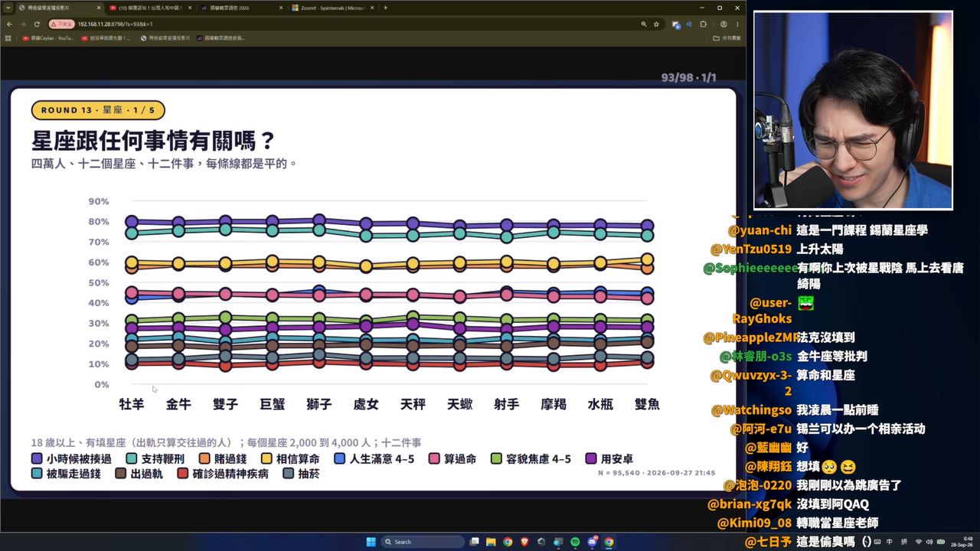Click the 相信算命 yellow legend swatch
The height and width of the screenshot is (551, 980).
[x=266, y=458]
